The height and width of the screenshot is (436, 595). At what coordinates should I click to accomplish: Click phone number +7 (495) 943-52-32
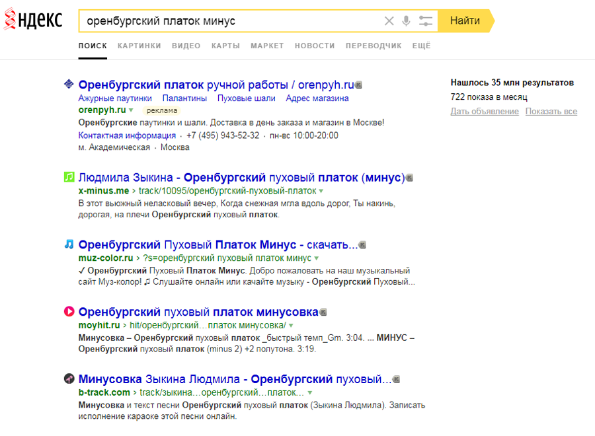pyautogui.click(x=223, y=135)
